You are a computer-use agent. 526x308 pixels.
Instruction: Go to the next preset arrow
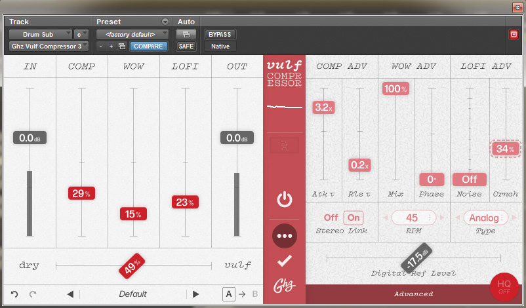coord(195,294)
